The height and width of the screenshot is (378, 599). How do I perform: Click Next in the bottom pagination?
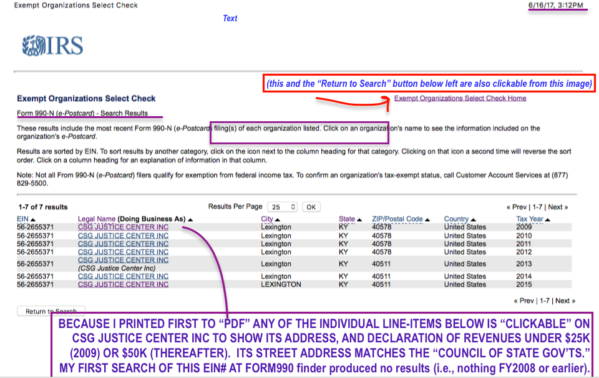(562, 301)
